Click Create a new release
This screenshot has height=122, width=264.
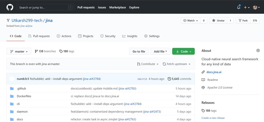click(213, 118)
